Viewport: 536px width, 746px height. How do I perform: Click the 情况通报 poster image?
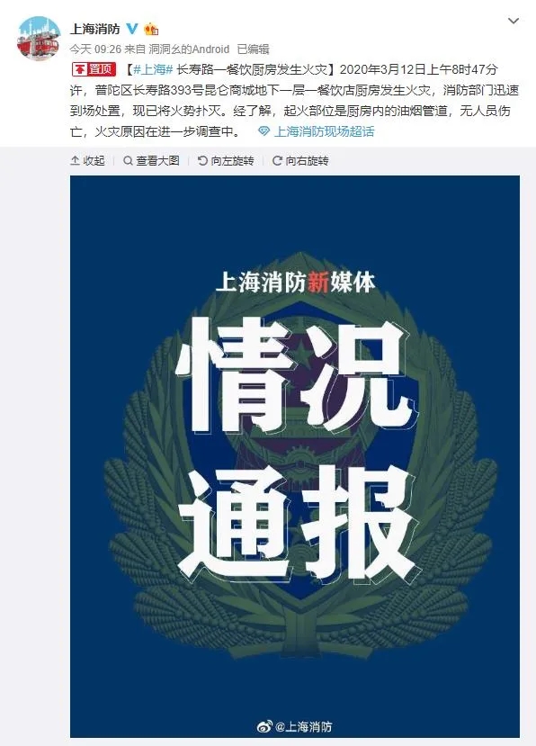(x=295, y=456)
